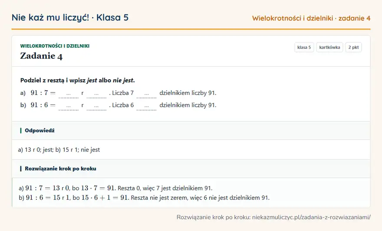Click 'dzielnikiem liczby 91.' in row b)
The width and height of the screenshot is (382, 231).
coord(188,105)
